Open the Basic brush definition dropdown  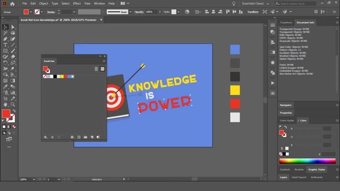130,12
